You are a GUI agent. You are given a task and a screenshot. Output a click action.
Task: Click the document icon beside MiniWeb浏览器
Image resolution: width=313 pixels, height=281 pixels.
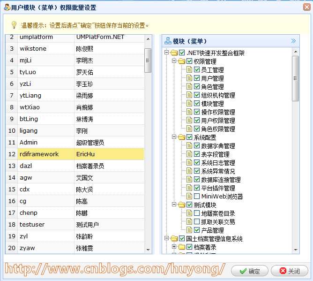coord(189,196)
